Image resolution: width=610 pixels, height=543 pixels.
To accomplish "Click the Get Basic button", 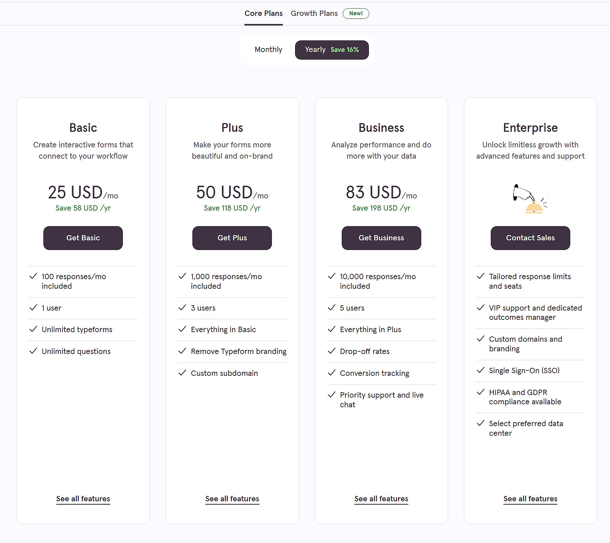I will click(x=83, y=238).
